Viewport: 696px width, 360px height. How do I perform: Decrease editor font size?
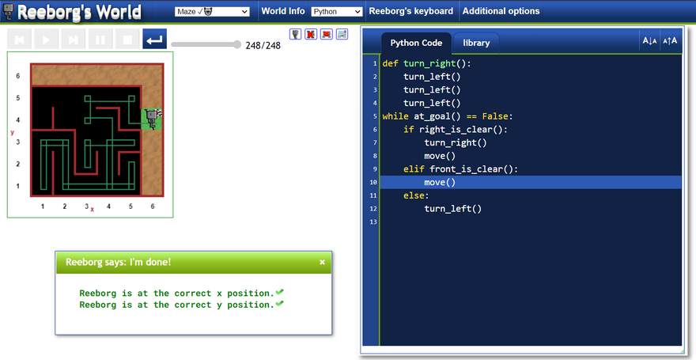[649, 41]
